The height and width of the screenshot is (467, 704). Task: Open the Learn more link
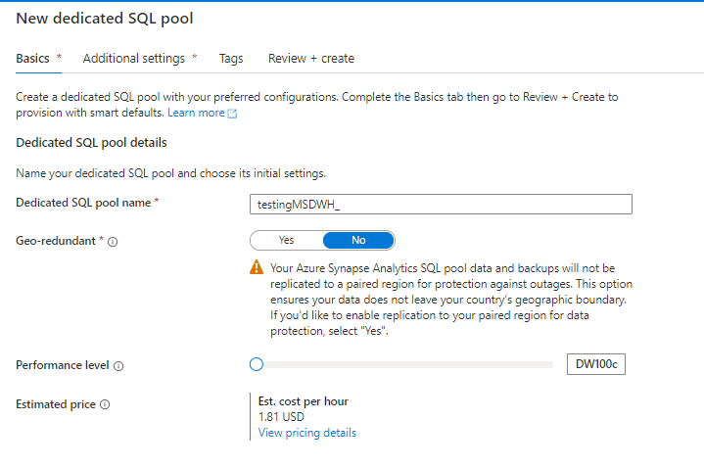pos(196,114)
